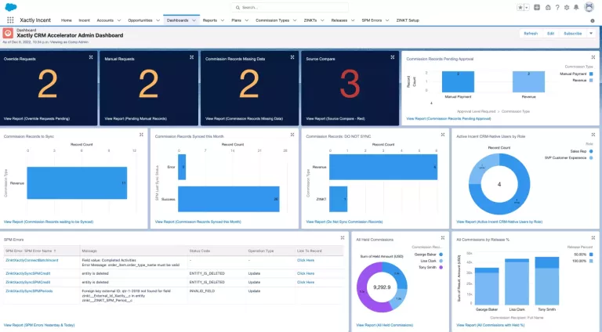Image resolution: width=602 pixels, height=332 pixels.
Task: Open the Notifications bell icon
Action: [x=576, y=7]
